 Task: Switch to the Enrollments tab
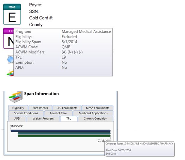(x=40, y=108)
